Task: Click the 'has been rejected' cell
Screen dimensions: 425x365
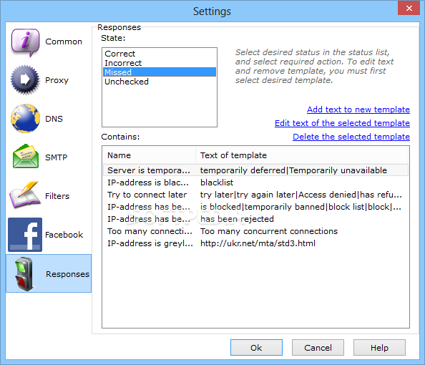Action: coord(237,219)
